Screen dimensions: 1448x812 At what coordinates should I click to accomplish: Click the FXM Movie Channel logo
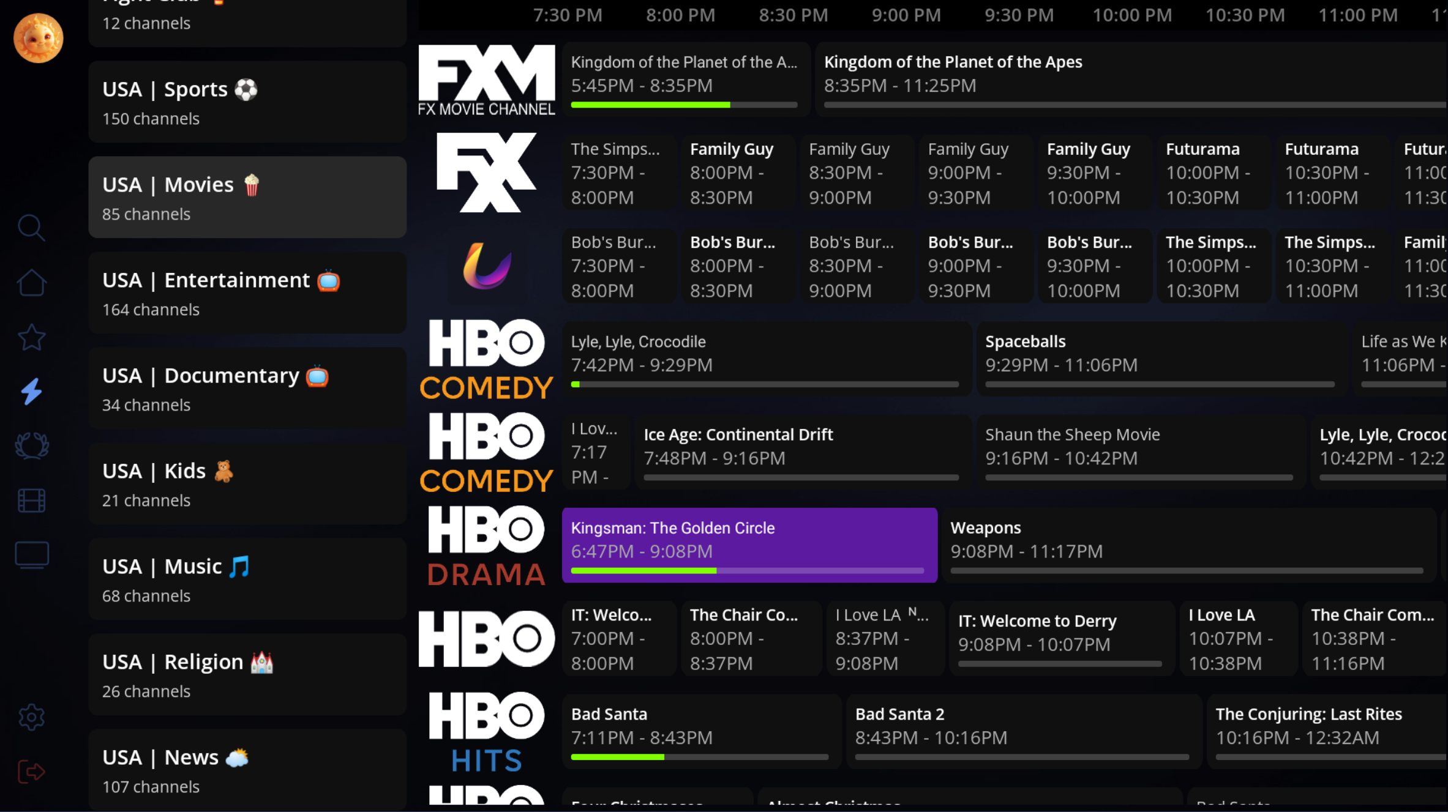pos(487,80)
